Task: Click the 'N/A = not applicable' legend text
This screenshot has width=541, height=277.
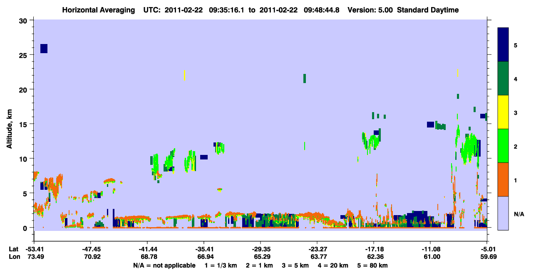Action: click(164, 265)
